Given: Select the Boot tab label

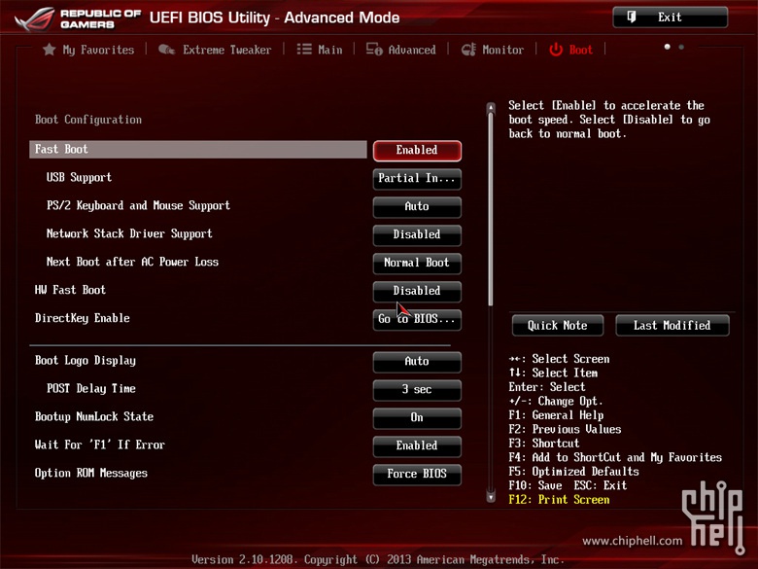Looking at the screenshot, I should [x=580, y=50].
